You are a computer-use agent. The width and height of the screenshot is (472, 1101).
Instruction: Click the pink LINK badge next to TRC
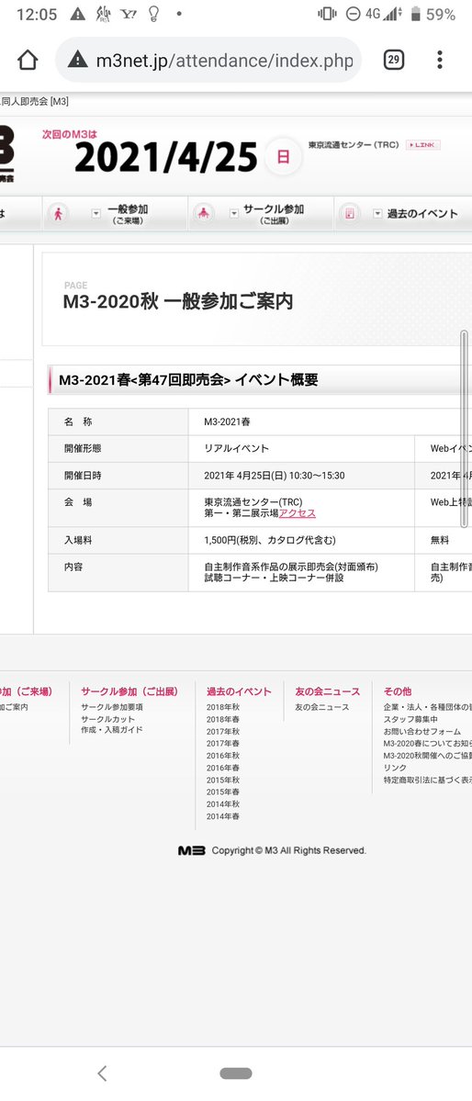coord(423,145)
